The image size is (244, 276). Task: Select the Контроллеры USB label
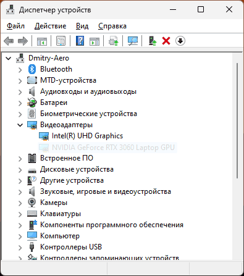click(71, 247)
